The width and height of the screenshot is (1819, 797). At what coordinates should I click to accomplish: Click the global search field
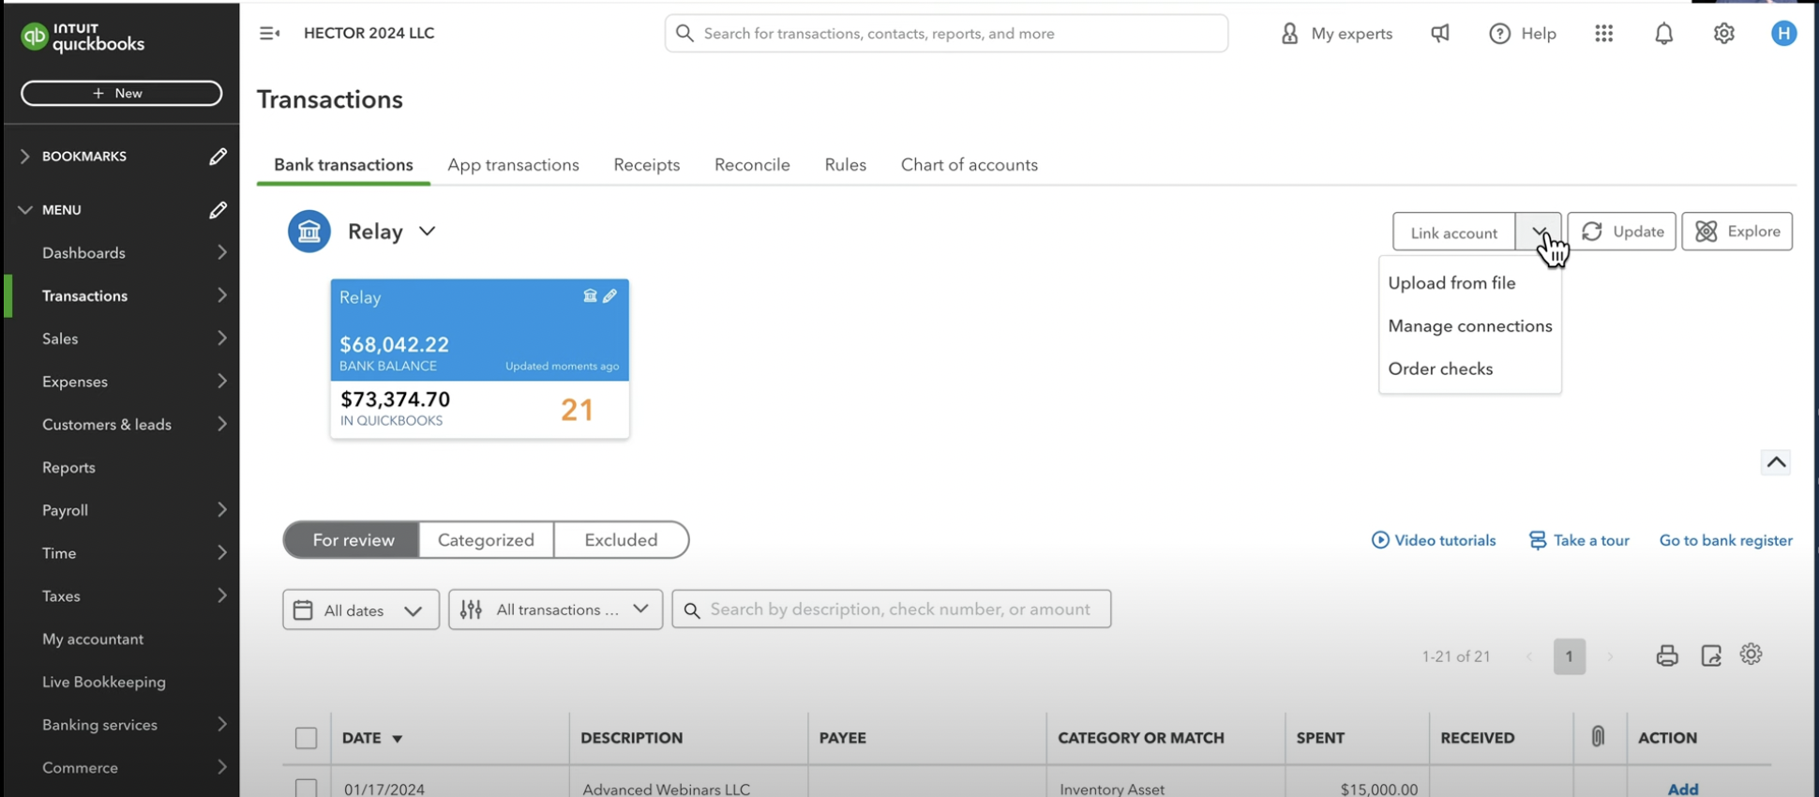pos(946,34)
